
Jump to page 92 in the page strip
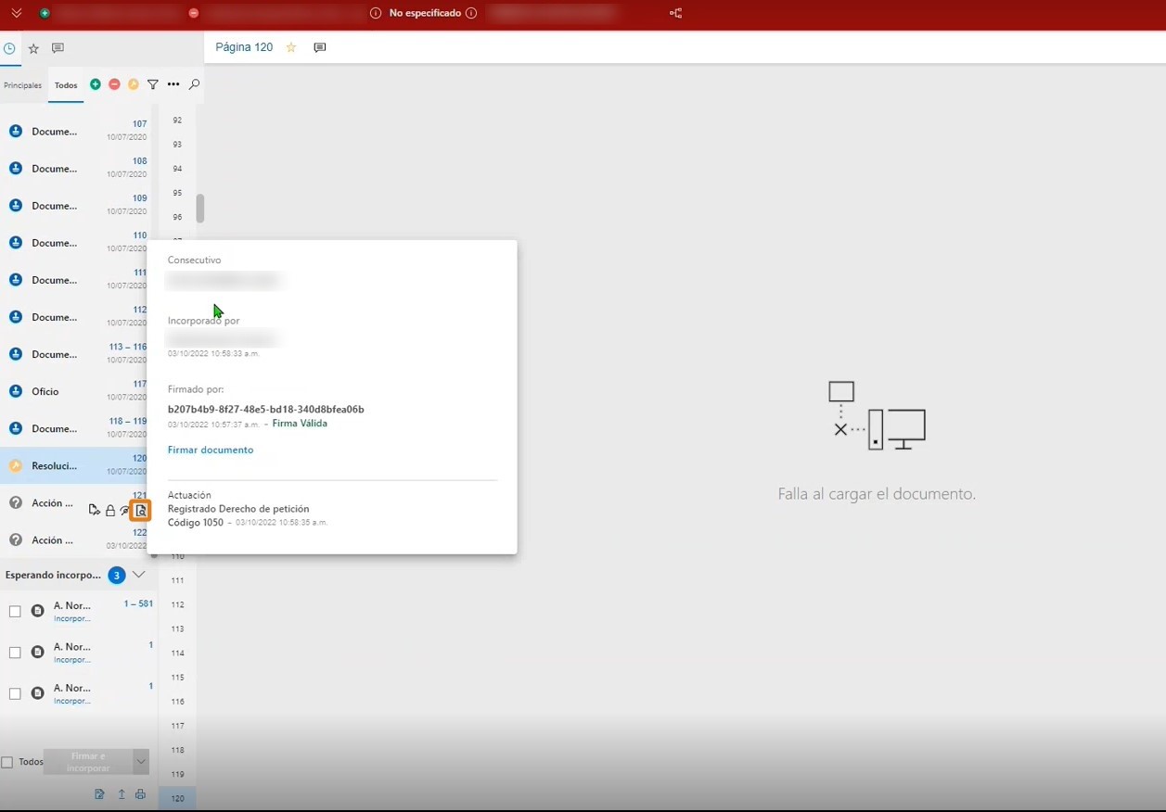point(177,121)
